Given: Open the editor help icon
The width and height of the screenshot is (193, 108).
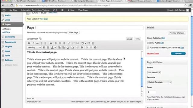Looking at the screenshot, I should click(95, 47).
